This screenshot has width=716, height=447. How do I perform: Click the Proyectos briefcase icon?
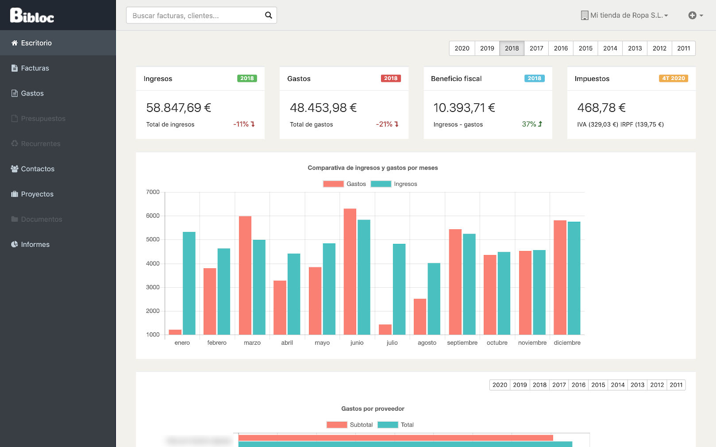[x=15, y=194]
